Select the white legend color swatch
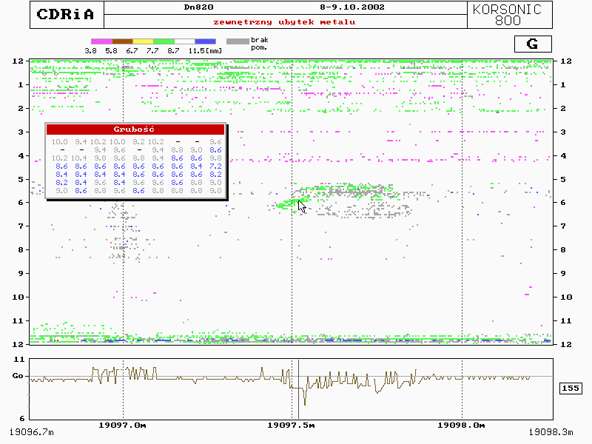Image resolution: width=592 pixels, height=444 pixels. [184, 41]
